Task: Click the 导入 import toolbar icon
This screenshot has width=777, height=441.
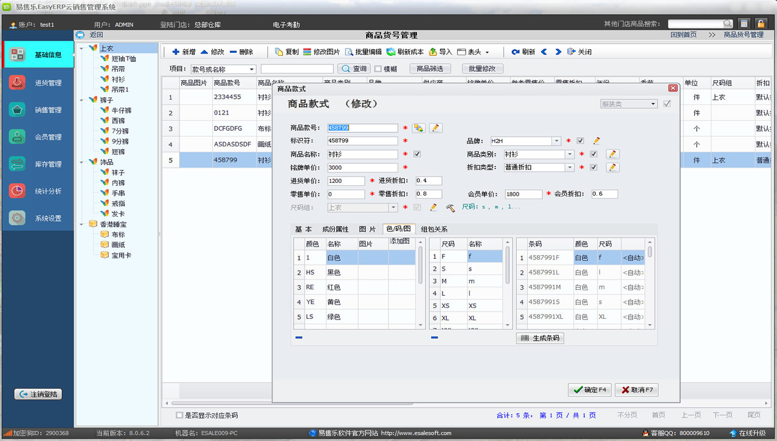Action: tap(433, 52)
